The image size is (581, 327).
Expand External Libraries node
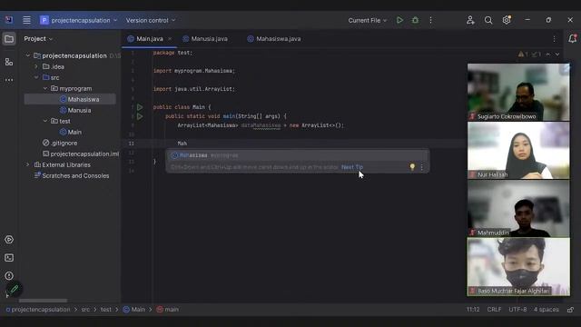28,164
